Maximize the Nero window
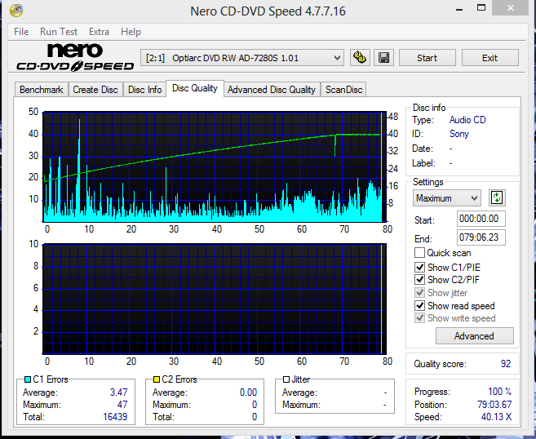Viewport: 536px width, 439px height. 481,8
